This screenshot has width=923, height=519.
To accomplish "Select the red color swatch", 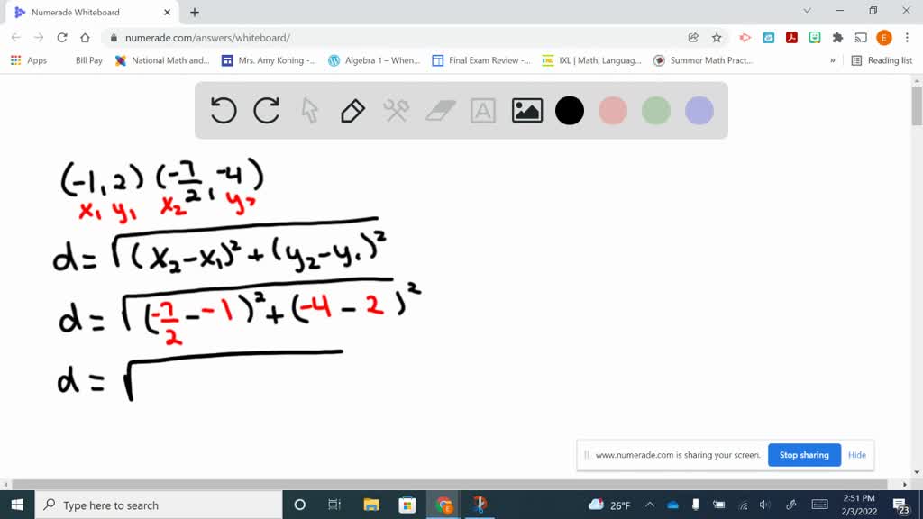I will tap(613, 110).
